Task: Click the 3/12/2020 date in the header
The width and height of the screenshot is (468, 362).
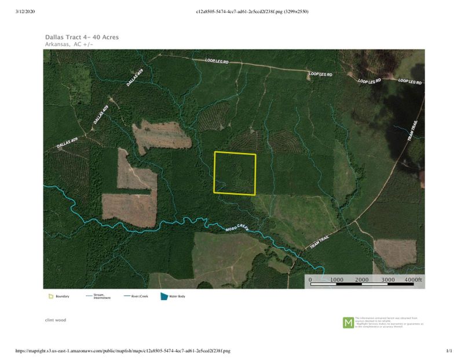Action: (27, 12)
